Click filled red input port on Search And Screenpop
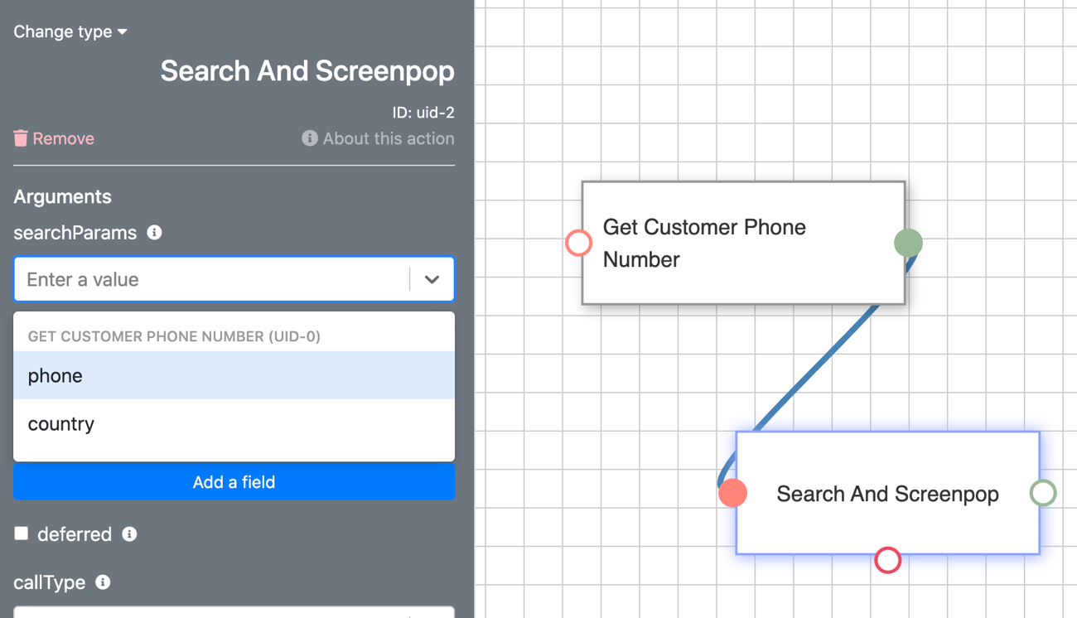The image size is (1077, 618). (x=732, y=493)
